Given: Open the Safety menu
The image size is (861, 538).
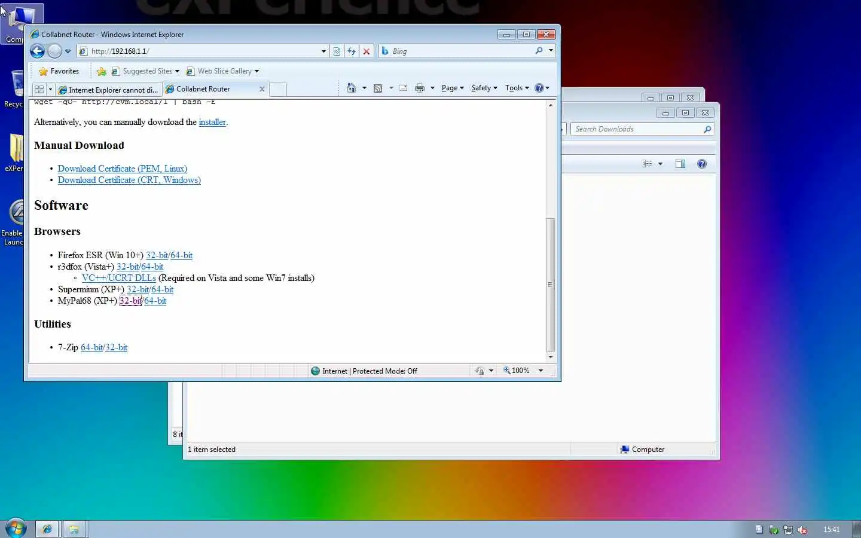Looking at the screenshot, I should coord(484,88).
